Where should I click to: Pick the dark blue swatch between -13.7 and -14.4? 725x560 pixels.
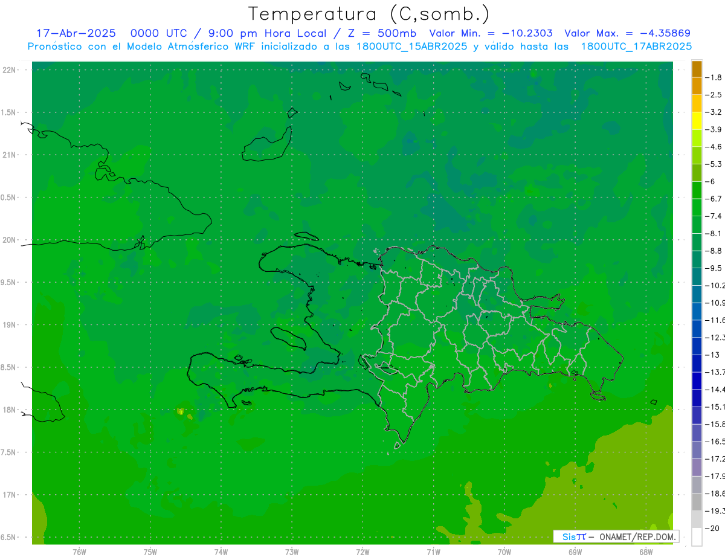point(697,381)
